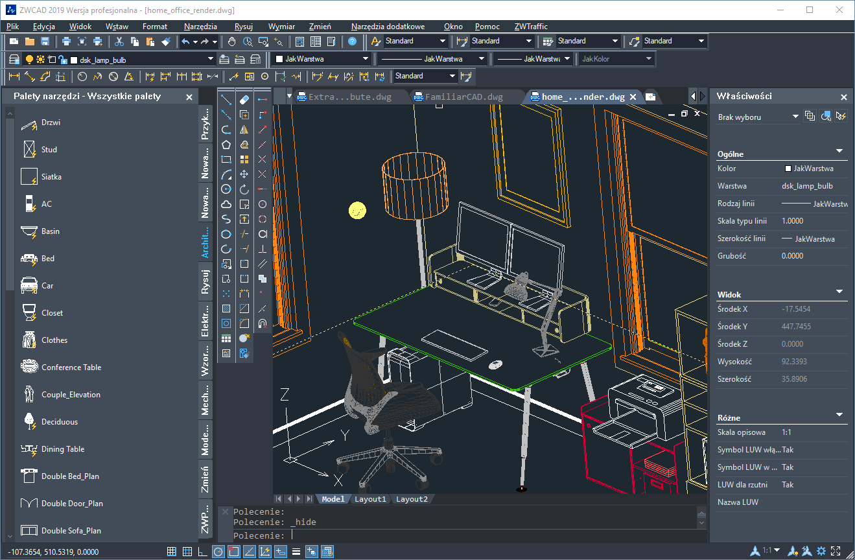Switch drawing to Layout1

coord(370,498)
